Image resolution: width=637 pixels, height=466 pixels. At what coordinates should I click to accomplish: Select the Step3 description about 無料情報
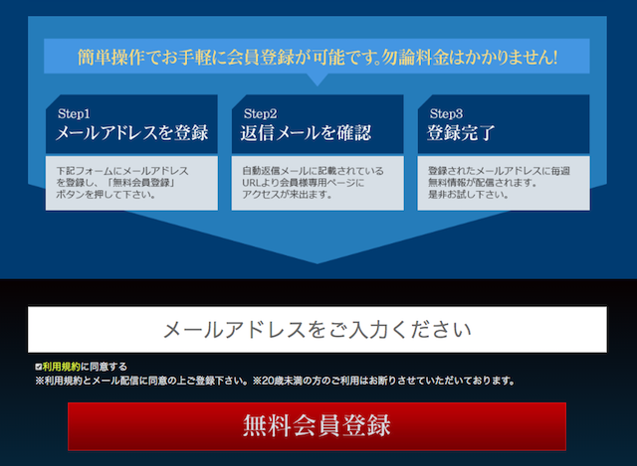502,182
